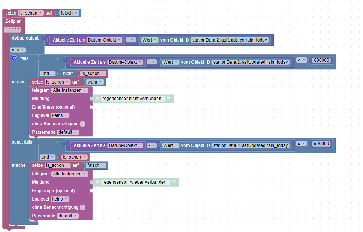Viewport: 363px width, 232px height.
Task: Open 'falsch' dropdown in the sonst falls mache block
Action: coord(96,165)
